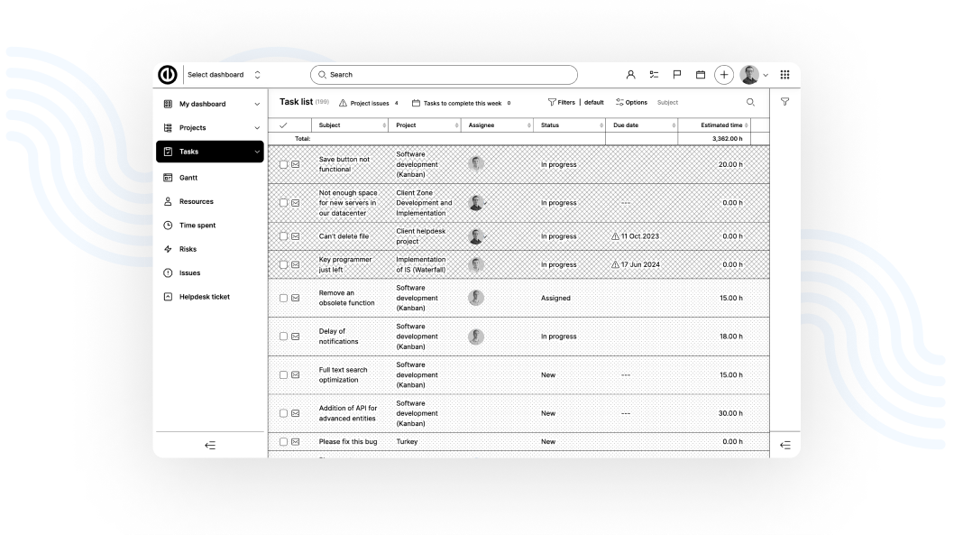The image size is (954, 535).
Task: Expand the Projects sidebar menu chevron
Action: tap(257, 128)
